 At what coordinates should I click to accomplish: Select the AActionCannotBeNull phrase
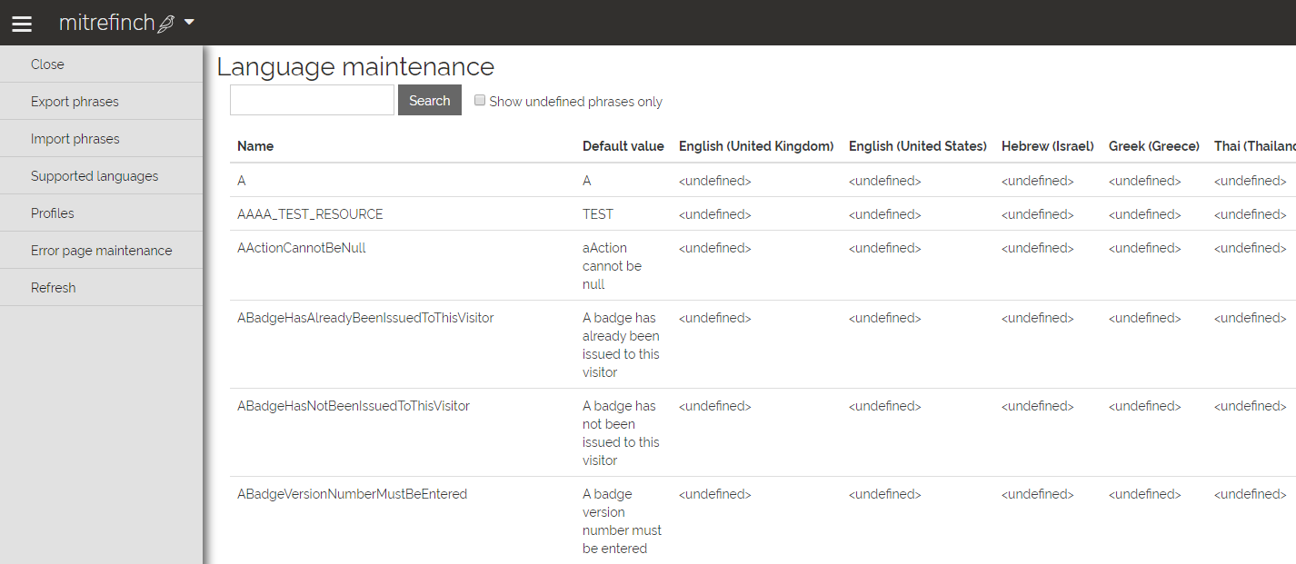point(301,248)
